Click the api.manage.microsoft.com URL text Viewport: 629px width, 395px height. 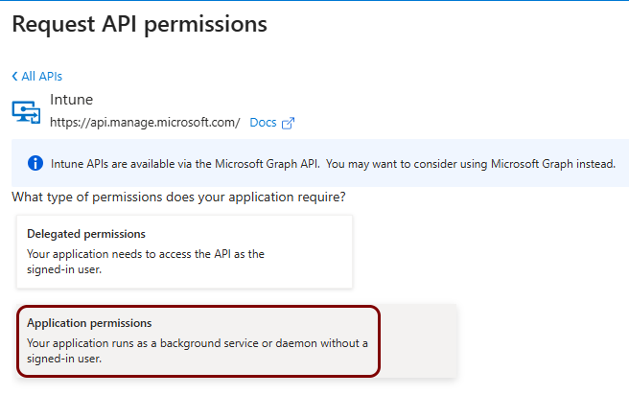pyautogui.click(x=145, y=123)
